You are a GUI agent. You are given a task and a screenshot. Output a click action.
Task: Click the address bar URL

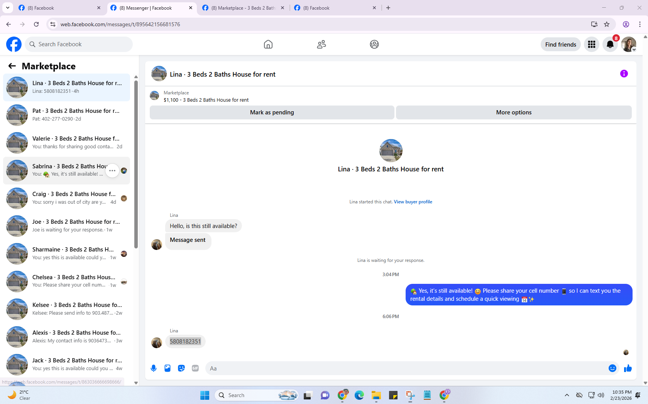tap(120, 24)
